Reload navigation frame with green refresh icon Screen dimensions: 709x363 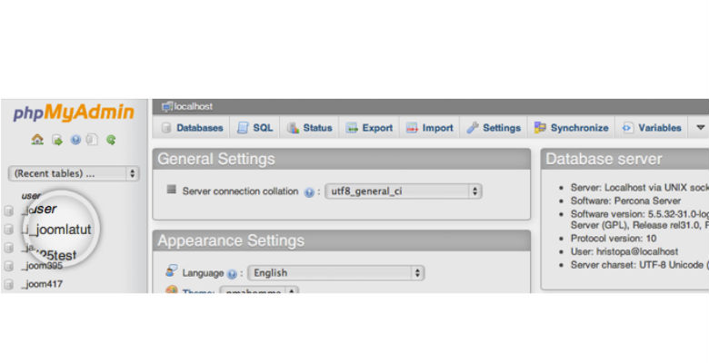(111, 140)
